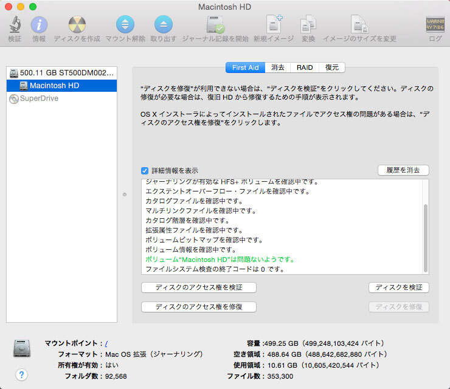
Task: Click the 取り出す eject icon
Action: click(x=164, y=24)
